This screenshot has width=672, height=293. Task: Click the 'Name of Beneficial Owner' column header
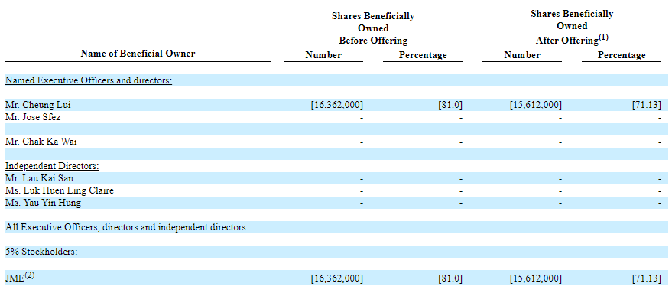tap(138, 54)
